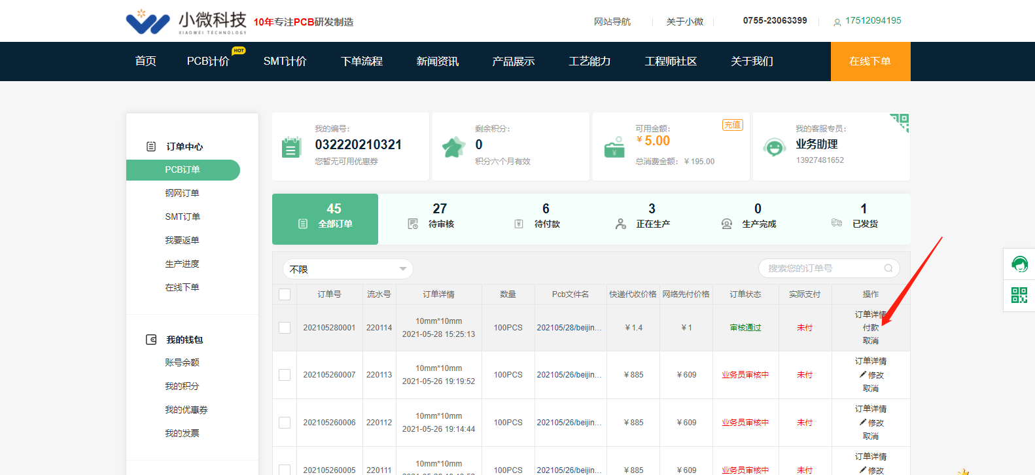Click the 生产完成 icon

coord(727,224)
